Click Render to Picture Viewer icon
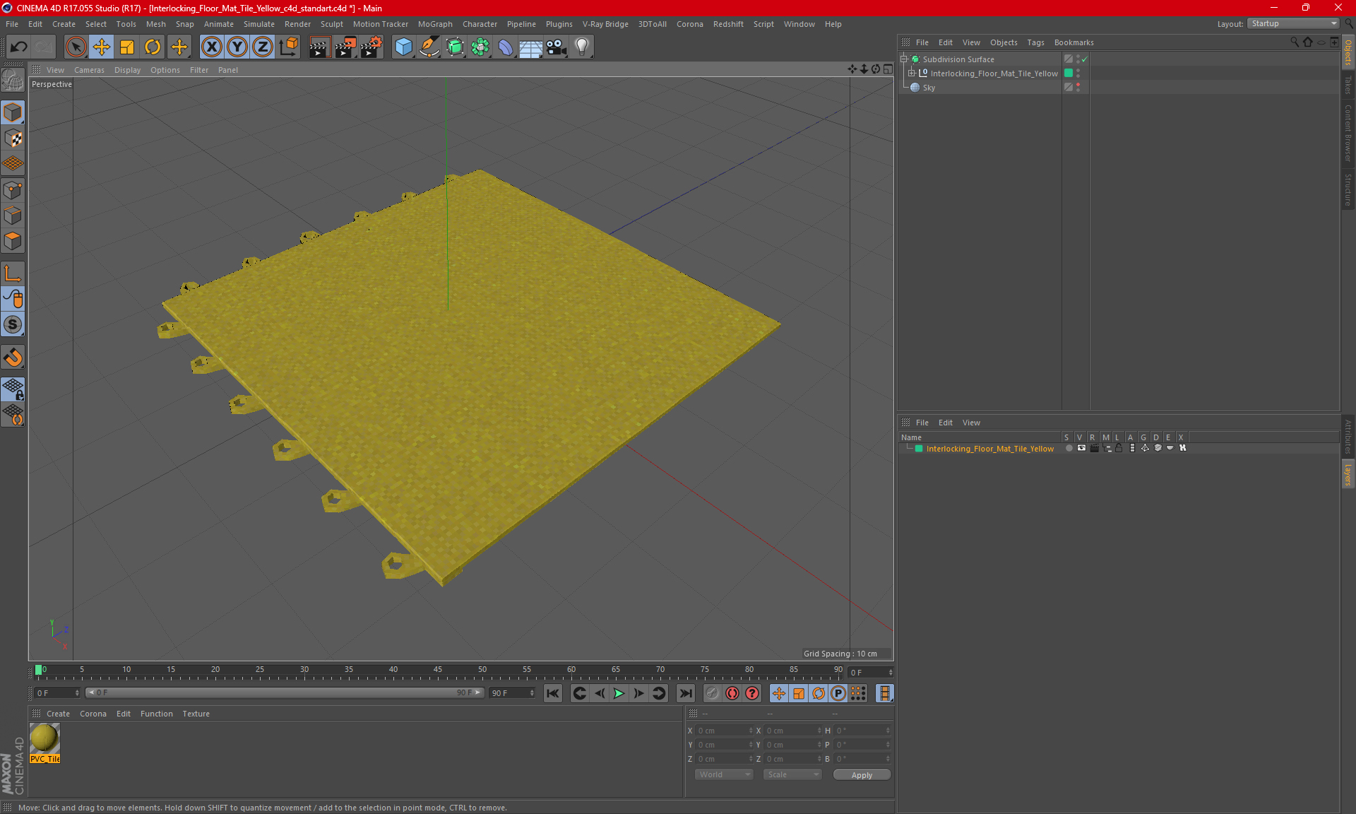This screenshot has height=814, width=1356. [345, 47]
